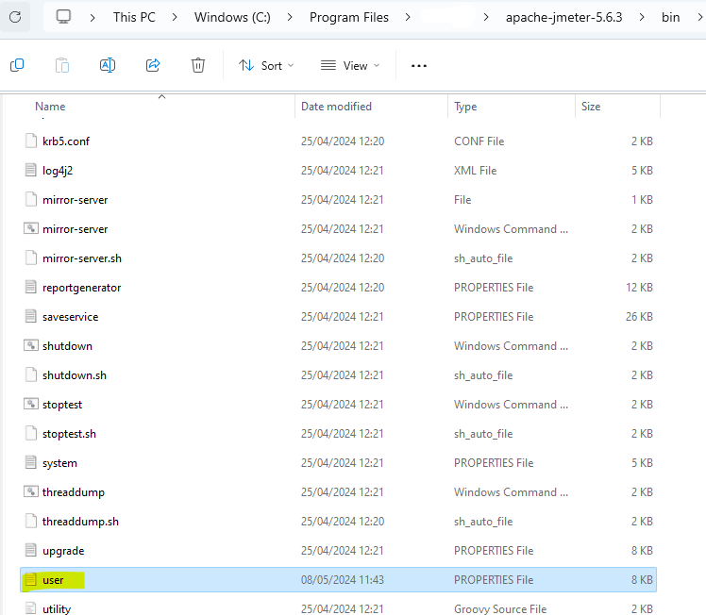Click the Paste icon in the toolbar
Screen dimensions: 706x615
click(x=62, y=65)
